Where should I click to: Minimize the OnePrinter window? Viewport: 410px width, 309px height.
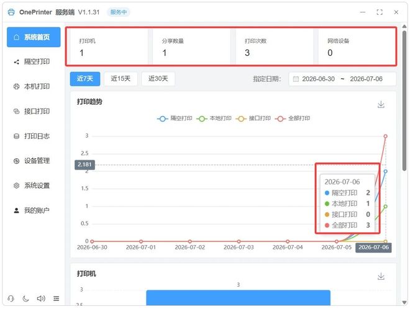click(363, 12)
